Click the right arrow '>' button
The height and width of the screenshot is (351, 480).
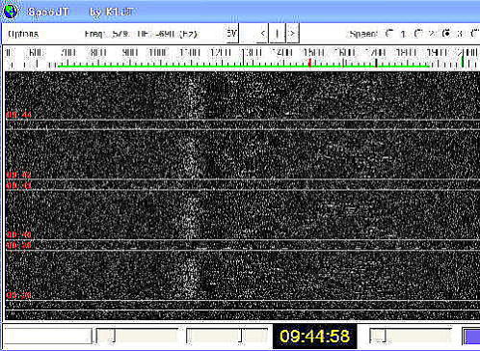292,33
